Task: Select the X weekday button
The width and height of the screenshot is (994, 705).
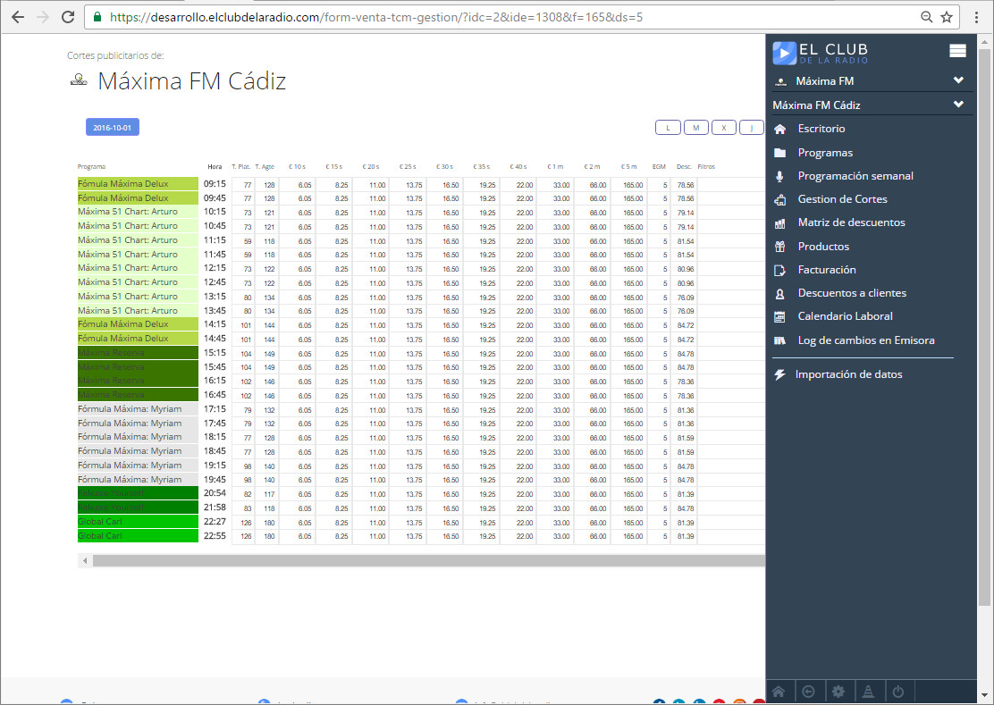Action: [x=723, y=127]
